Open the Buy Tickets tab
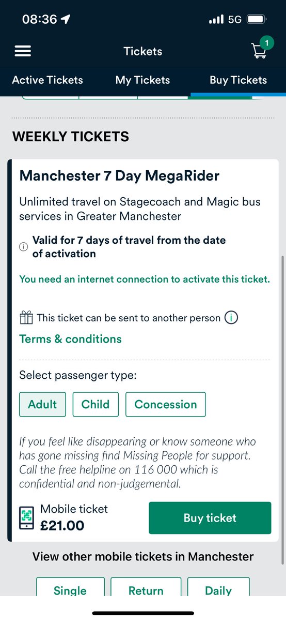The height and width of the screenshot is (621, 286). click(238, 80)
